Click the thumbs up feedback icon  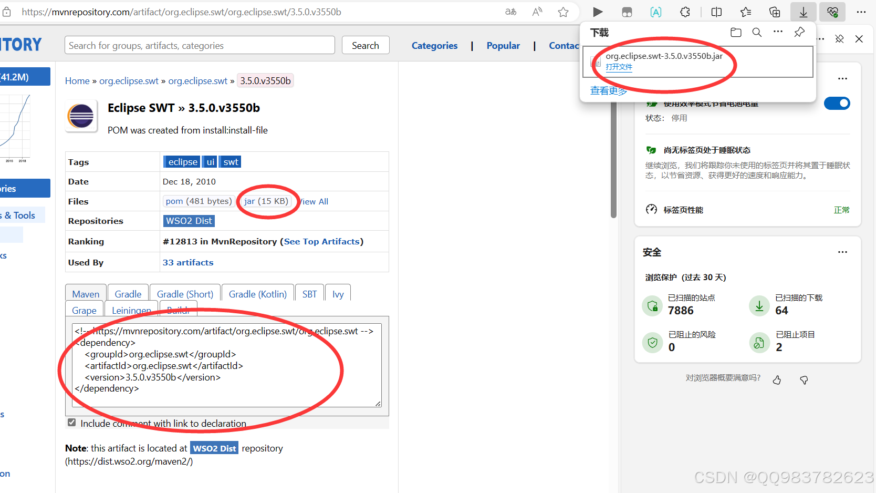(777, 379)
